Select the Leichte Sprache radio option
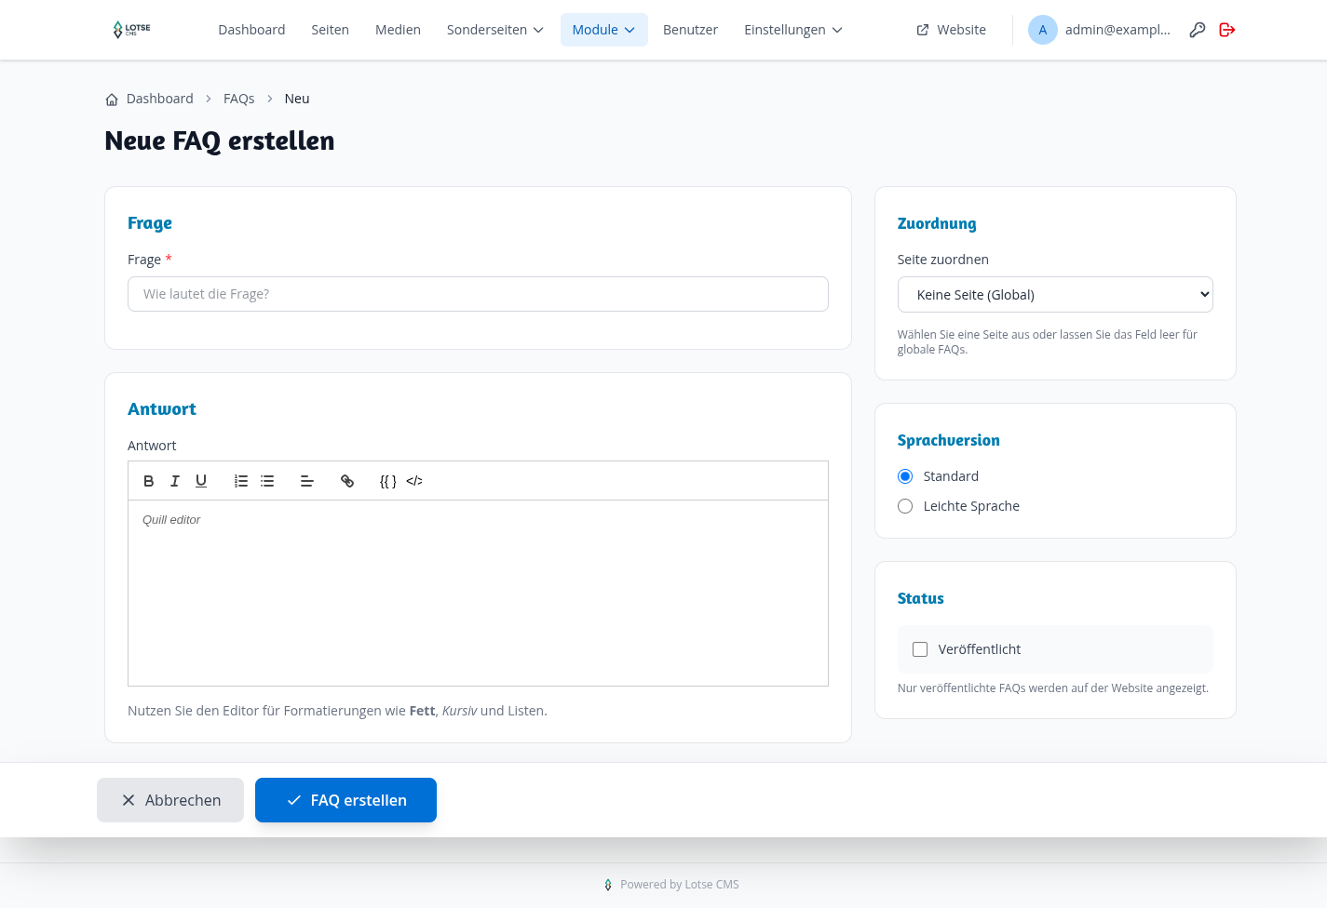 (x=905, y=506)
